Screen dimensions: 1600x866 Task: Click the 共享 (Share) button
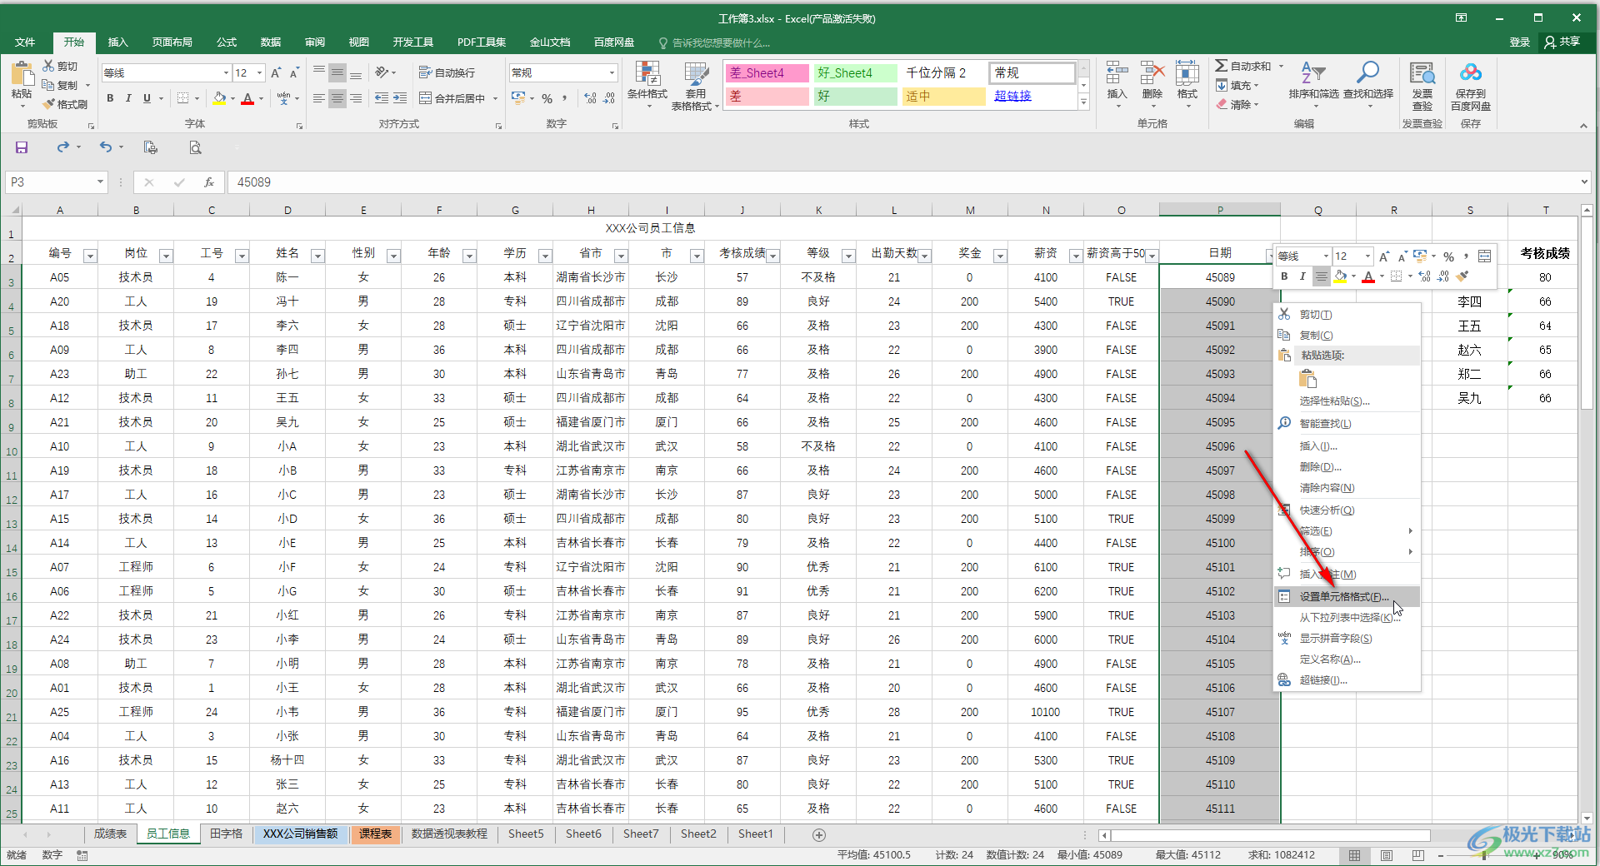1562,42
